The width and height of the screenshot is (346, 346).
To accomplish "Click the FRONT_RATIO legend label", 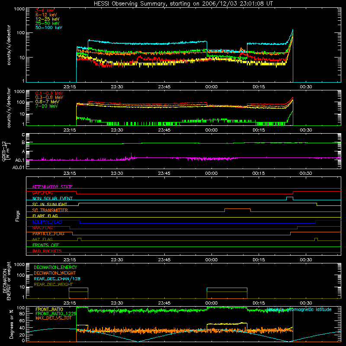I will (49, 309).
